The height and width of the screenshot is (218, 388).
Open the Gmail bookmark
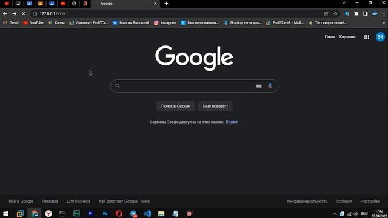(x=11, y=23)
